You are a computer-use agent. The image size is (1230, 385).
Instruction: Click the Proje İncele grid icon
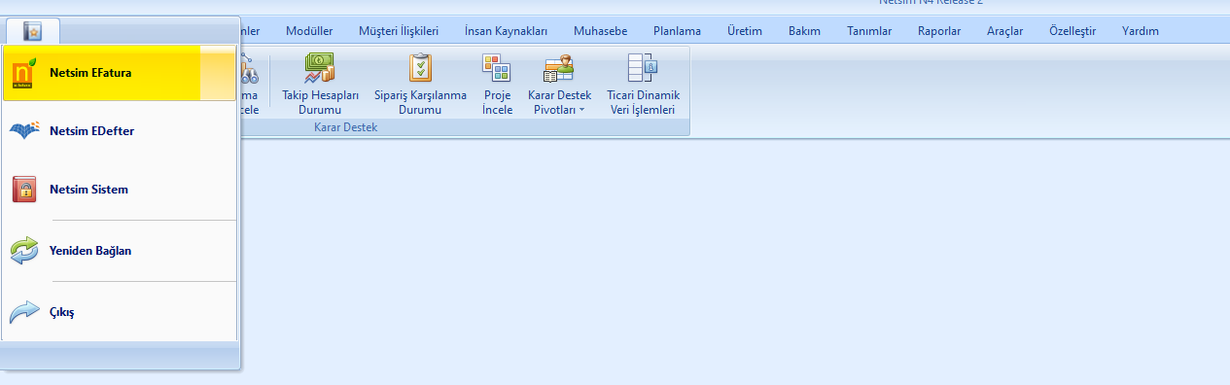pyautogui.click(x=497, y=67)
